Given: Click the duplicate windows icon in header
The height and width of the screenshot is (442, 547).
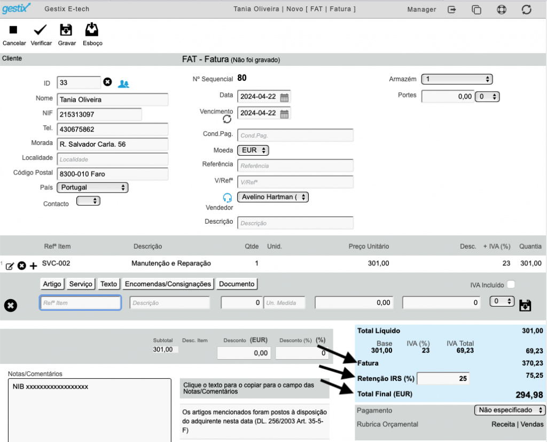Looking at the screenshot, I should point(476,10).
